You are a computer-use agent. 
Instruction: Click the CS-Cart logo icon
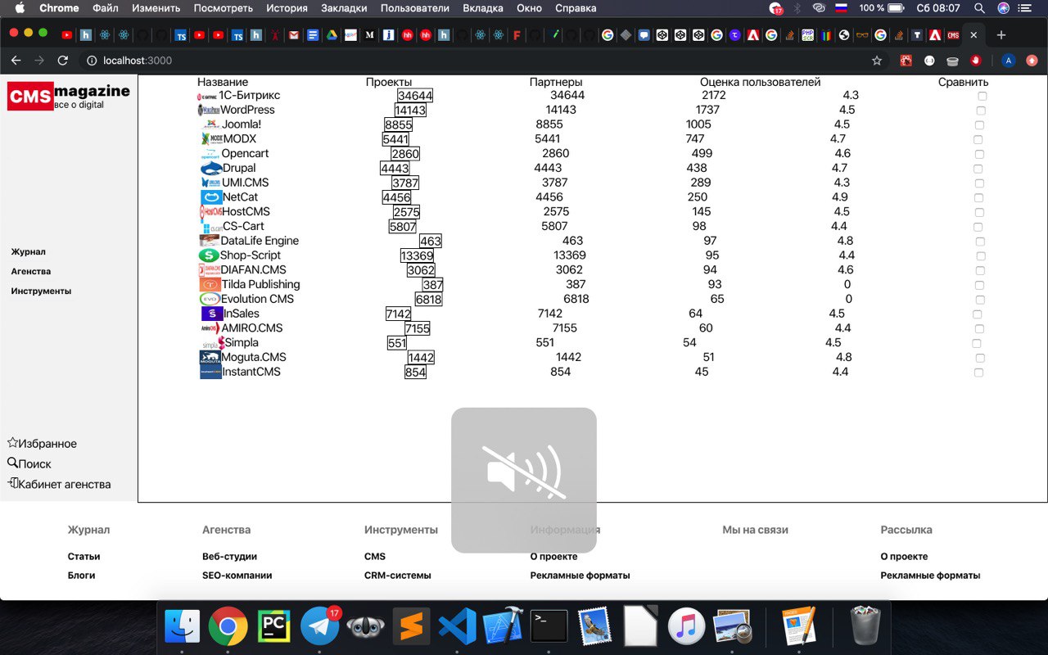coord(211,227)
